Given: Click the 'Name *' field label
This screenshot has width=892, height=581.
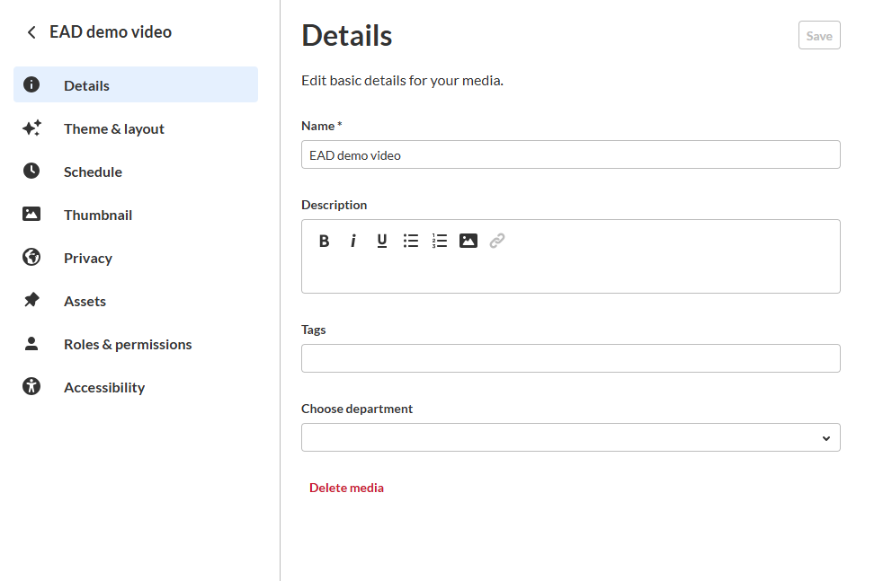Looking at the screenshot, I should click(x=321, y=126).
